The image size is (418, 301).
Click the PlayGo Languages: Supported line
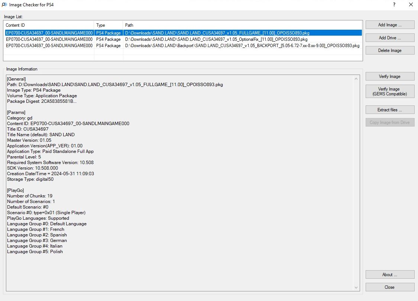point(38,218)
